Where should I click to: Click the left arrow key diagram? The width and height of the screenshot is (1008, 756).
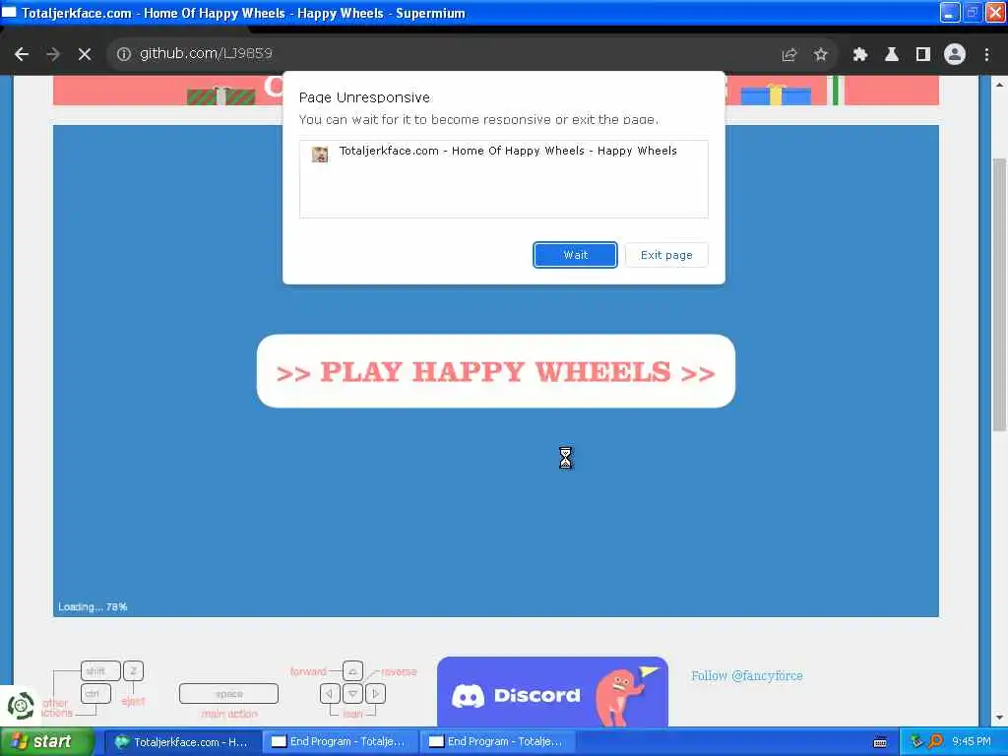click(x=329, y=694)
